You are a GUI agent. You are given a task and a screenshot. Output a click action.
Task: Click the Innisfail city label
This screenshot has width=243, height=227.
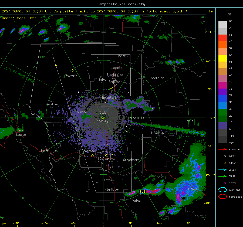pyautogui.click(x=109, y=98)
